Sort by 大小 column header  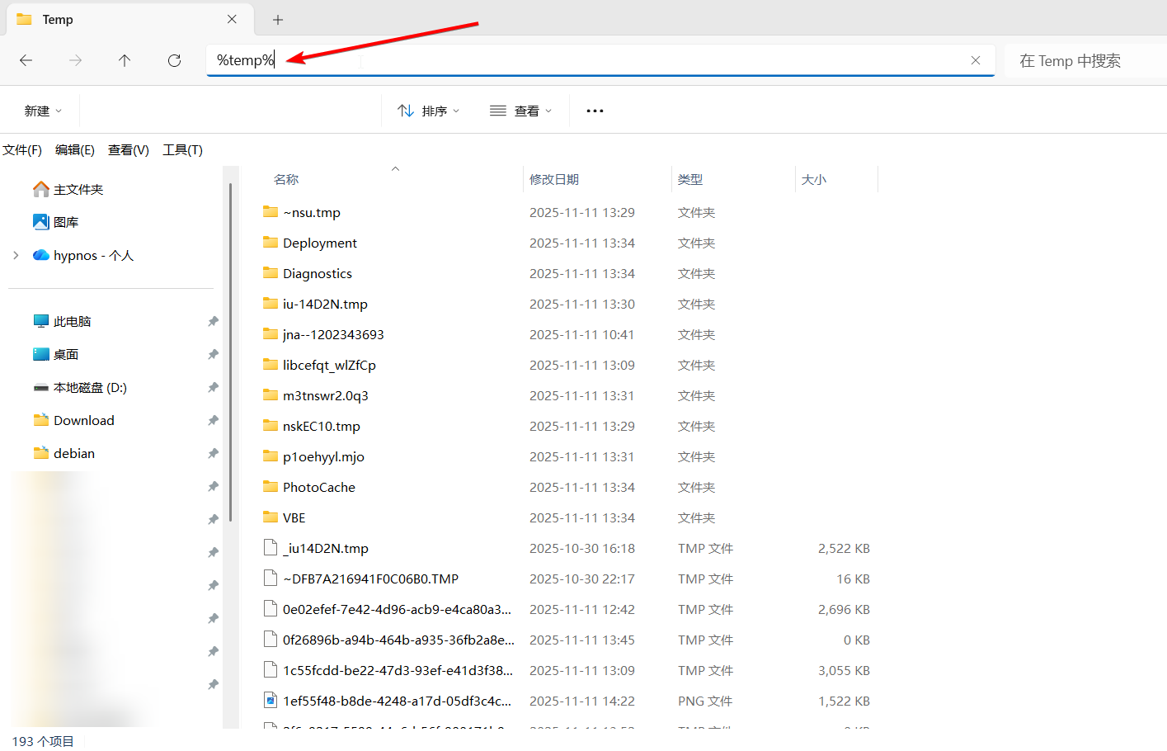click(814, 179)
